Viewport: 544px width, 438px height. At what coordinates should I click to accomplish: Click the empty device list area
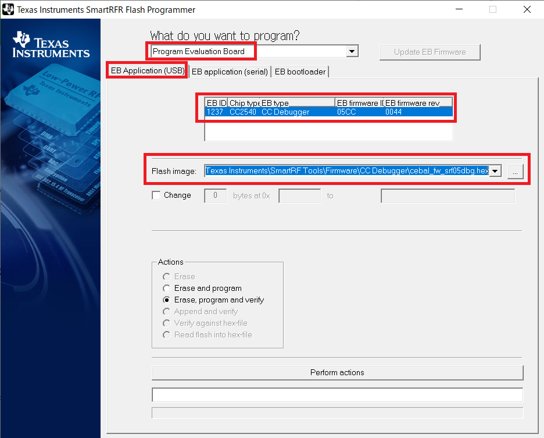click(329, 129)
